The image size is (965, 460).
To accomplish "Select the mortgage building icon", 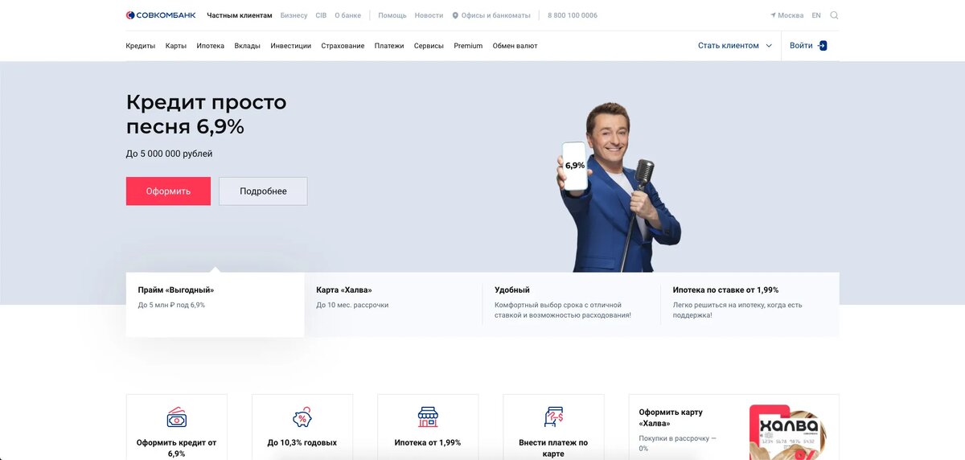I will pos(428,417).
